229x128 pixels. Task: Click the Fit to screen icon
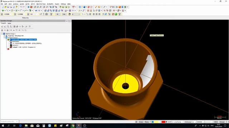(x=28, y=7)
